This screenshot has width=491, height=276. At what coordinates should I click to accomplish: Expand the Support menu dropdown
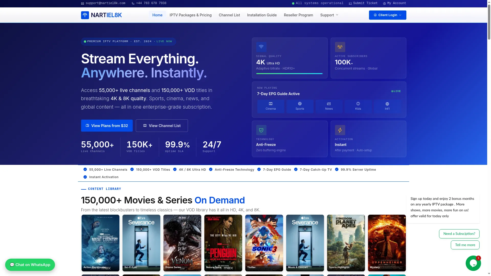(329, 15)
